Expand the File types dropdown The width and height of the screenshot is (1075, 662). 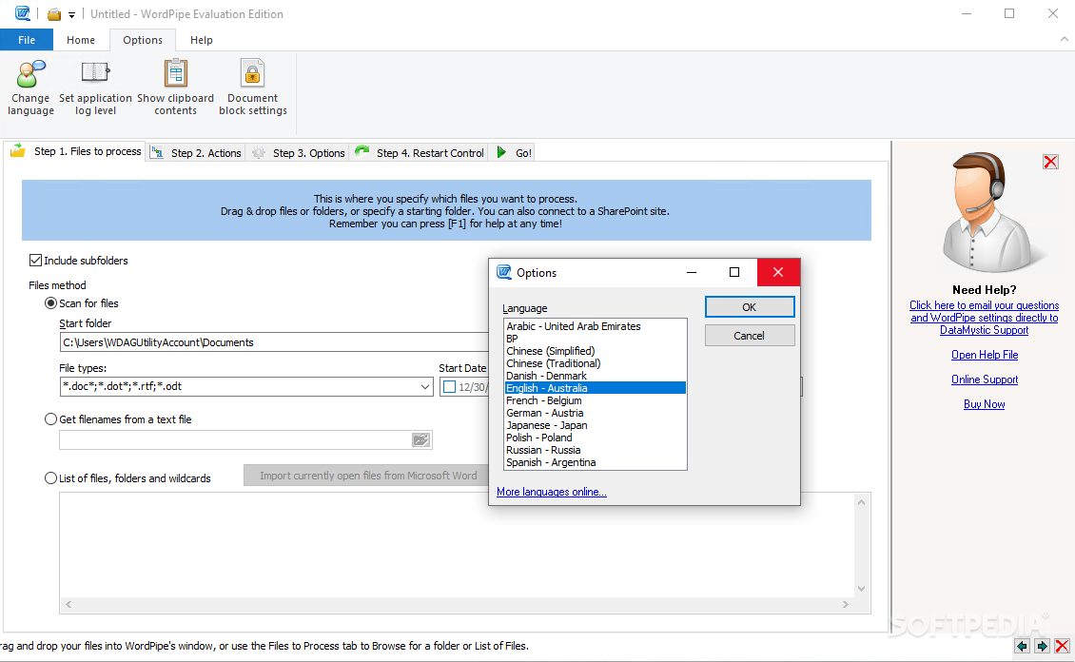tap(425, 386)
